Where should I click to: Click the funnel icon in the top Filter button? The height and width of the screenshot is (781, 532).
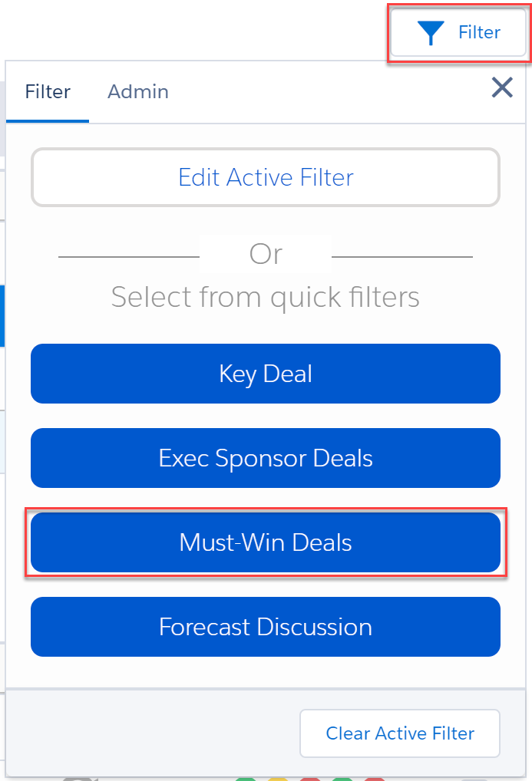click(x=431, y=33)
